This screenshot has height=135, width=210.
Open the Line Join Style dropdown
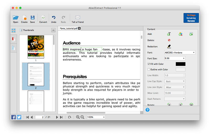pos(175,87)
